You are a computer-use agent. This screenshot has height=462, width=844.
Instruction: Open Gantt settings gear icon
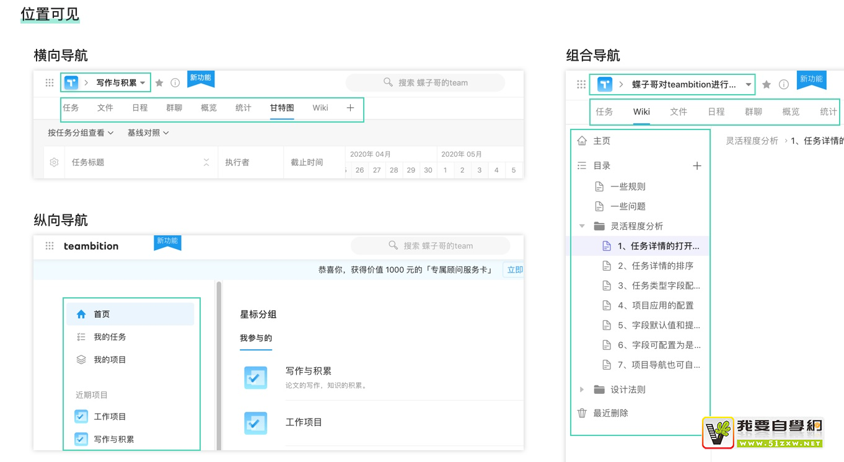pos(54,162)
